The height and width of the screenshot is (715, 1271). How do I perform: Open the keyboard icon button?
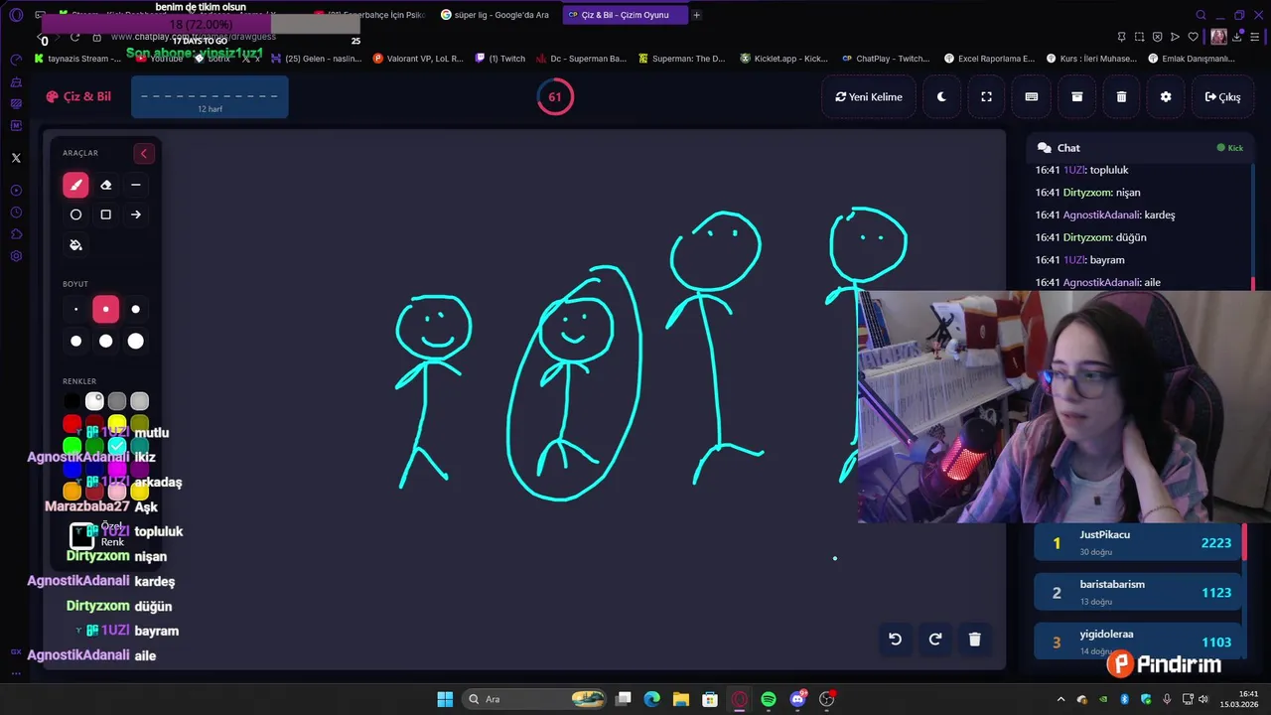[x=1032, y=97]
